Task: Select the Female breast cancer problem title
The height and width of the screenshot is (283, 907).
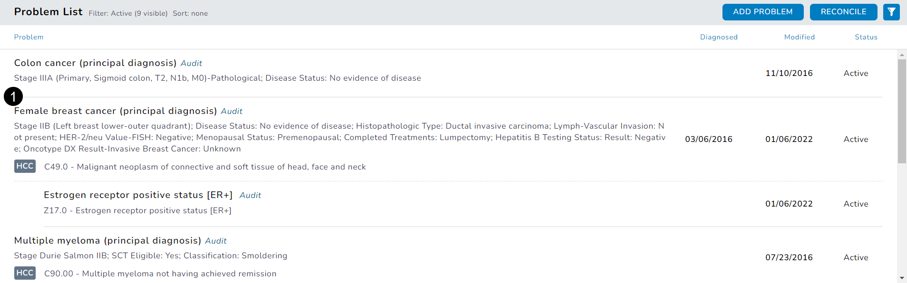Action: coord(115,111)
